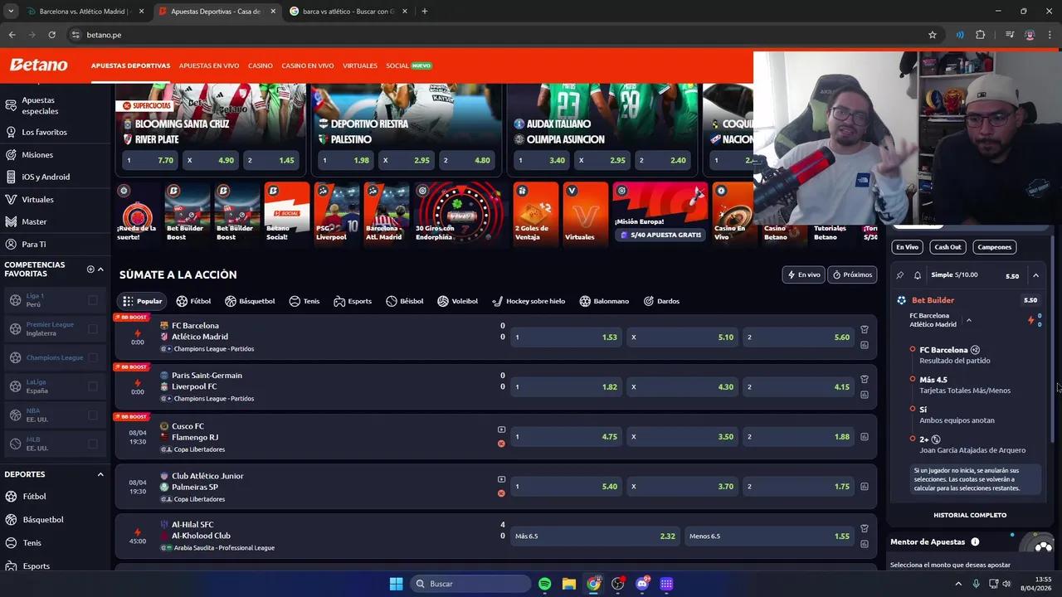Open File Explorer from the taskbar
1062x597 pixels.
tap(569, 584)
